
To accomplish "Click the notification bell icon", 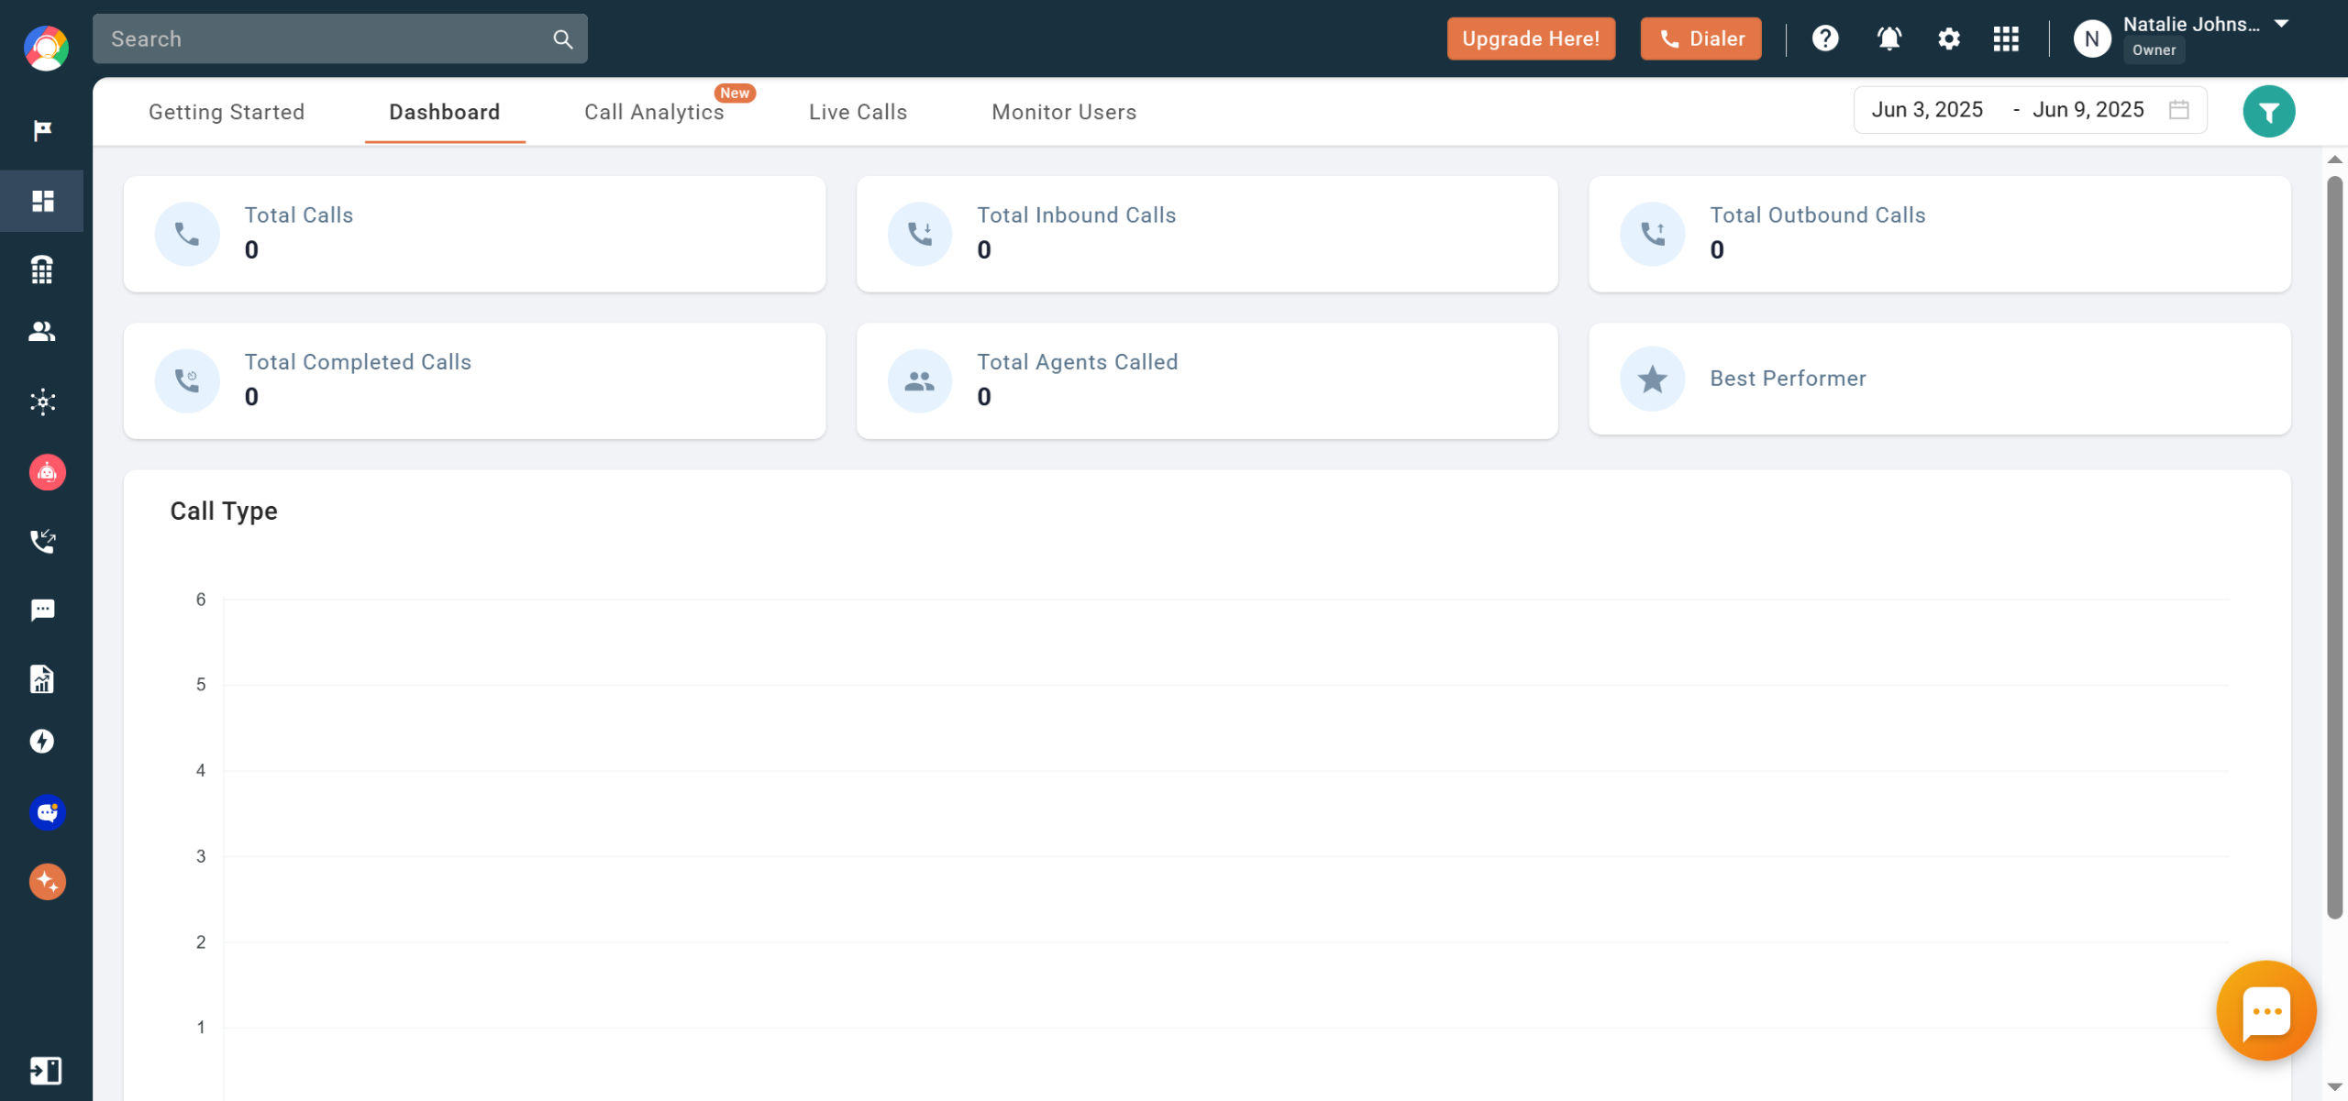I will click(x=1888, y=39).
